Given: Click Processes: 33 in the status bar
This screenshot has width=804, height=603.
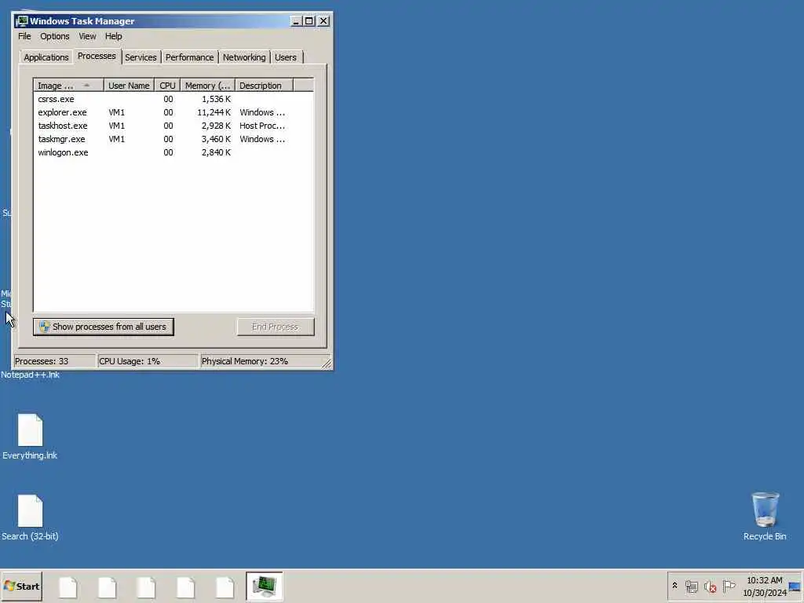Looking at the screenshot, I should [x=55, y=361].
